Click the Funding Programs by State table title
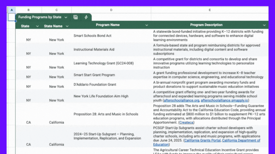This screenshot has width=275, height=154. 40,17
